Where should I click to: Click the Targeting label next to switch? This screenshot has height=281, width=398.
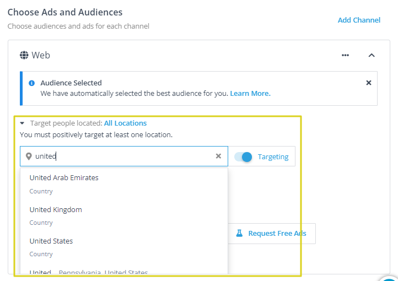click(273, 156)
